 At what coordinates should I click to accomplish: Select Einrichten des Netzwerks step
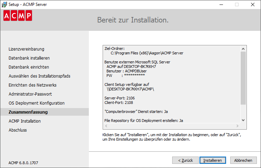(32, 85)
